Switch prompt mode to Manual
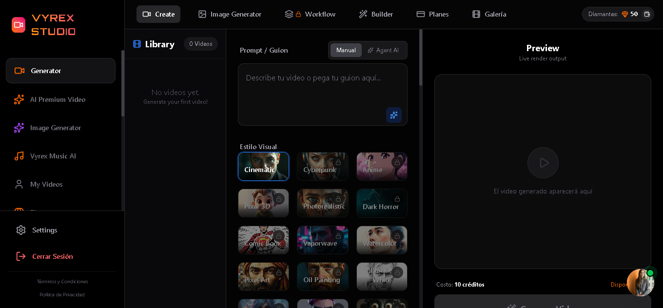This screenshot has height=308, width=663. (346, 50)
